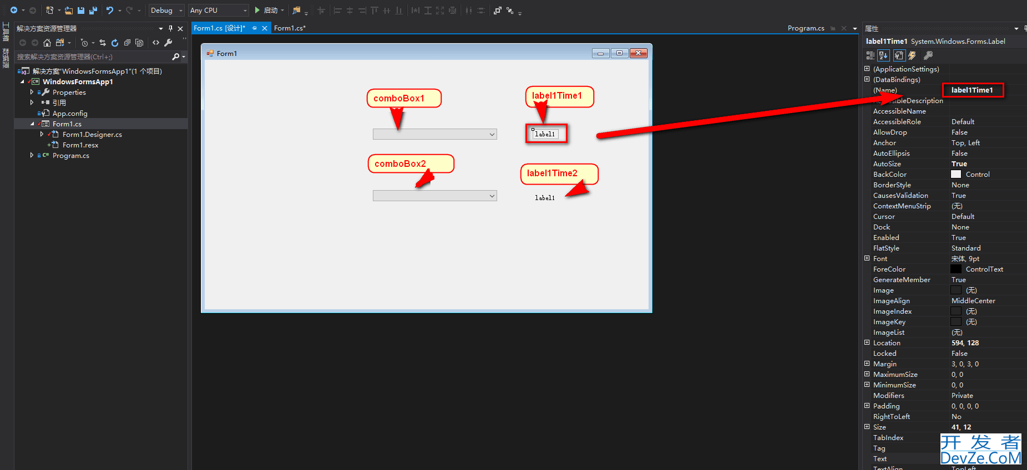Save the current file with the floppy icon
The height and width of the screenshot is (470, 1027).
81,10
